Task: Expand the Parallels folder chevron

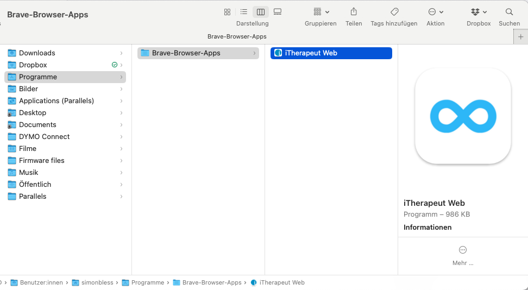Action: [121, 197]
